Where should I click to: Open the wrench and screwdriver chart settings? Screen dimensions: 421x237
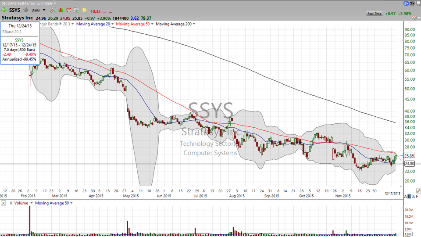point(53,10)
